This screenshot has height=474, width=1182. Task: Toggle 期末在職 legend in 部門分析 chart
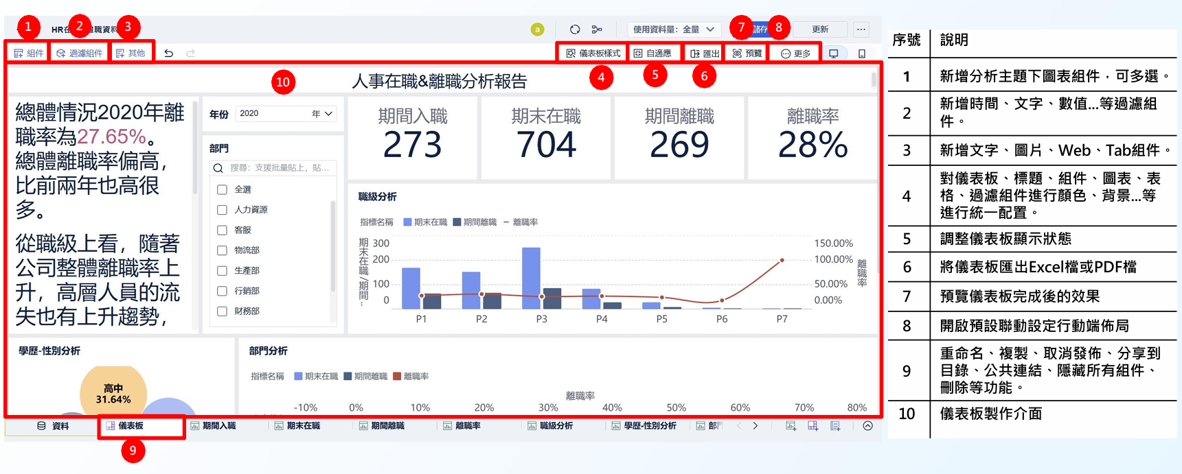(316, 376)
